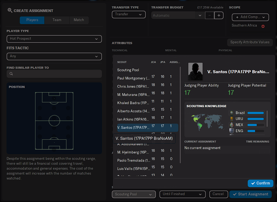
Task: Select scout Paul Montgomery row
Action: 148,78
